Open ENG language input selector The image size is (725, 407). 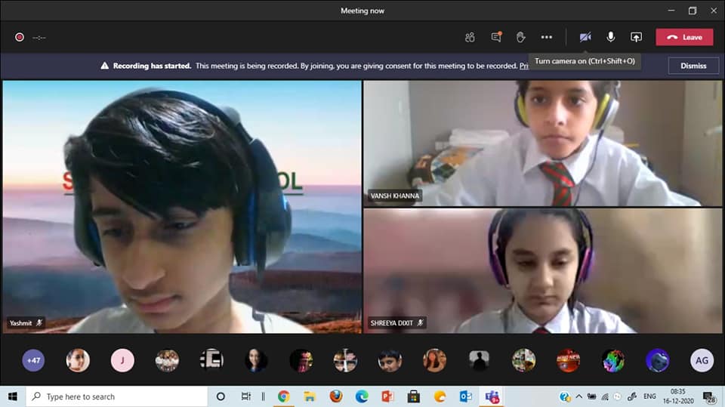(649, 396)
